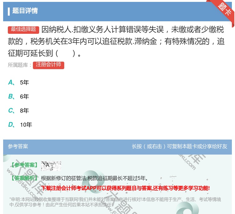Click the 题目详情 header title
The image size is (235, 214).
coord(25,11)
